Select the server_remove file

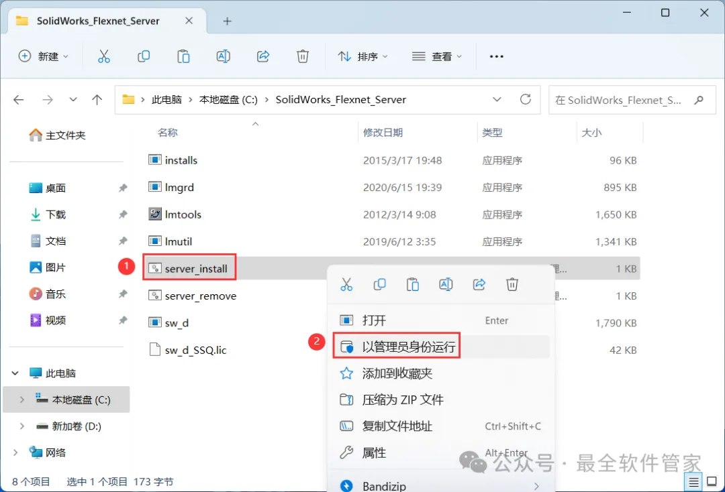pos(193,296)
